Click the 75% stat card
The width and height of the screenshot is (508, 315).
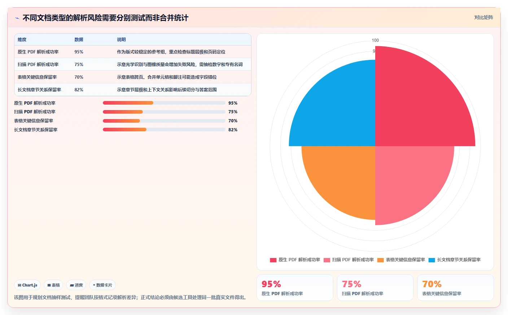(375, 288)
